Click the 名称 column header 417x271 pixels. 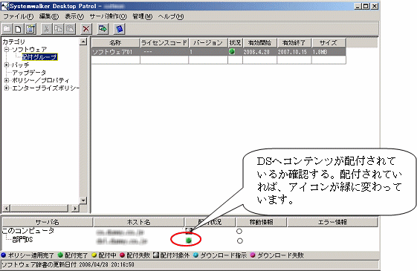115,43
